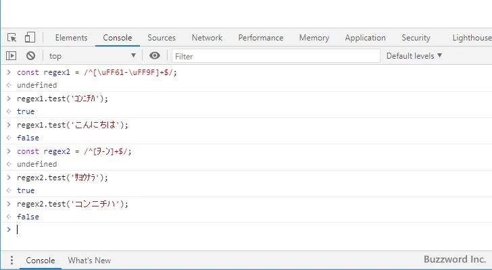
Task: Open the top JavaScript context dropdown
Action: click(x=92, y=56)
